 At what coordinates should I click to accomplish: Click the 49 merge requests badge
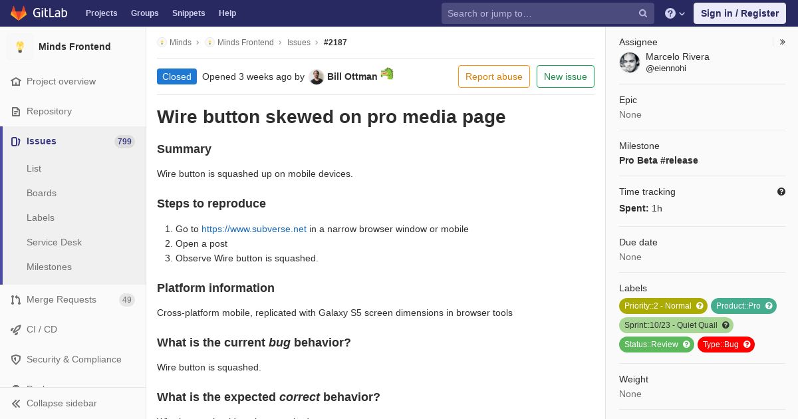tap(127, 299)
